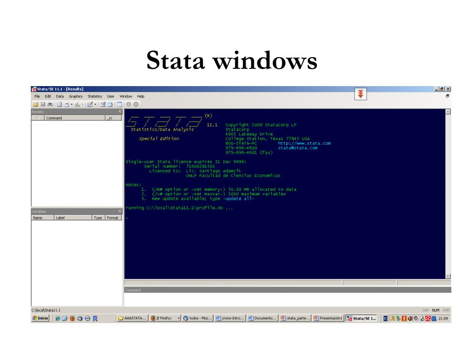Open the User menu
464x348 pixels.
point(111,96)
